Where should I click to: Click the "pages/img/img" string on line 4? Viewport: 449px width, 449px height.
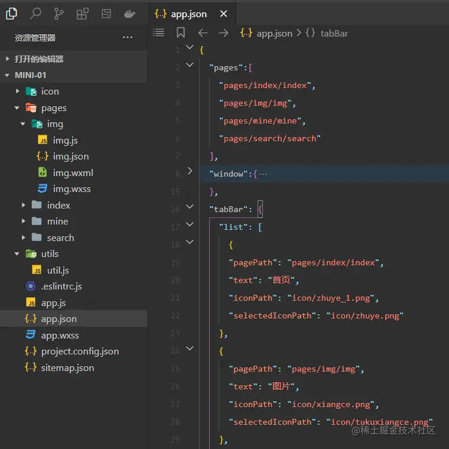[255, 103]
